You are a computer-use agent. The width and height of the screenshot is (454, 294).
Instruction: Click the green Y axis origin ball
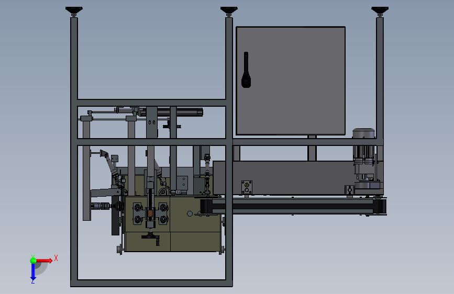pyautogui.click(x=33, y=261)
